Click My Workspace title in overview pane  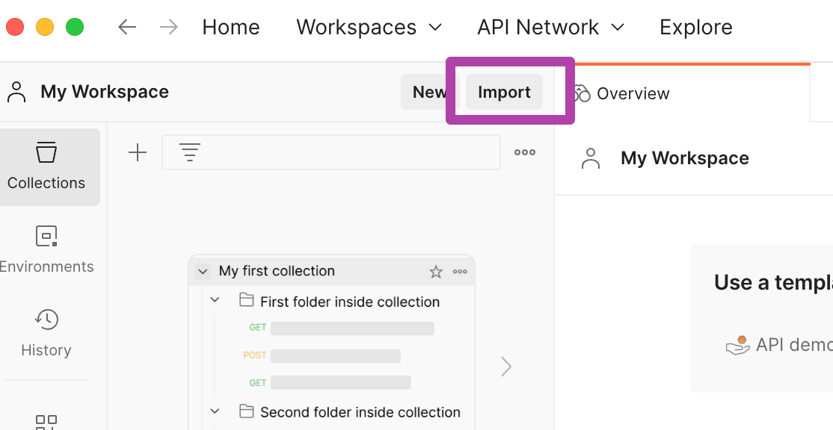pyautogui.click(x=685, y=158)
